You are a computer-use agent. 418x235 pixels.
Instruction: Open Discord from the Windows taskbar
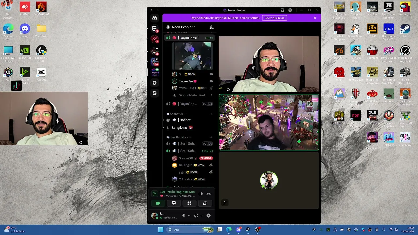(x=238, y=230)
